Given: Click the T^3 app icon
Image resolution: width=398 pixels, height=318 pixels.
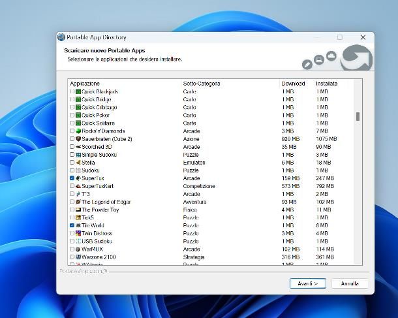Looking at the screenshot, I should pos(78,194).
